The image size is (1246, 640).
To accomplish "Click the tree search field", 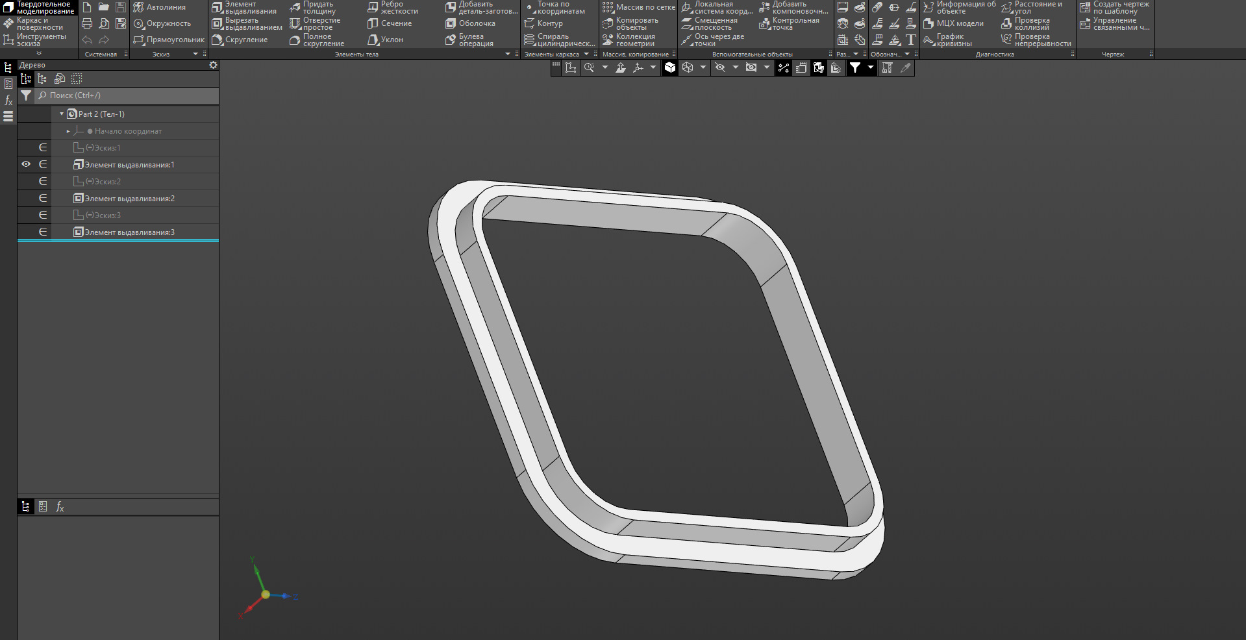I will pos(127,95).
